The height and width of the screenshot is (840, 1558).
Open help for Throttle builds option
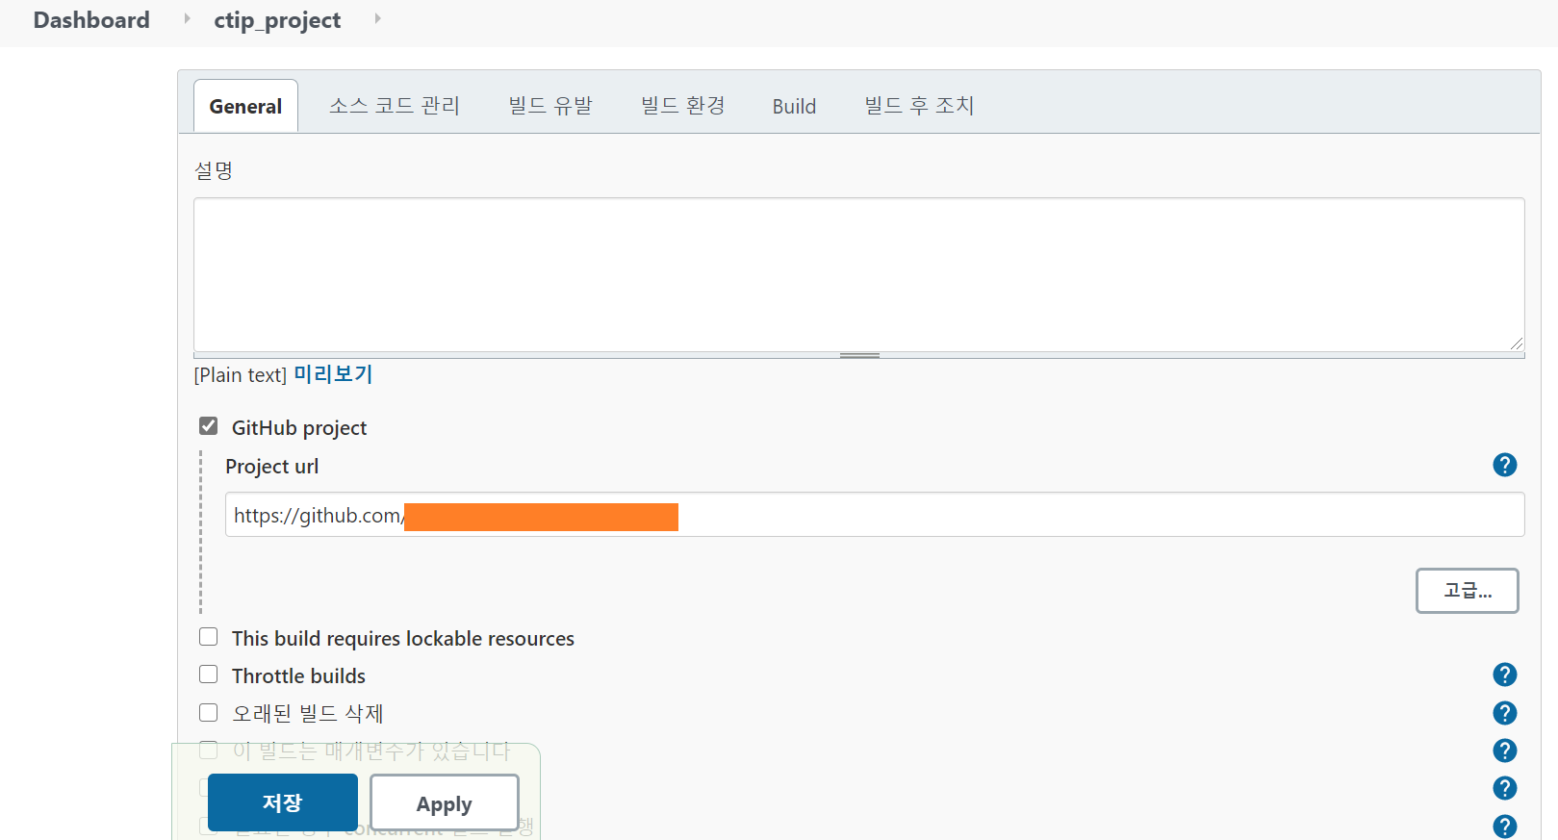point(1504,675)
